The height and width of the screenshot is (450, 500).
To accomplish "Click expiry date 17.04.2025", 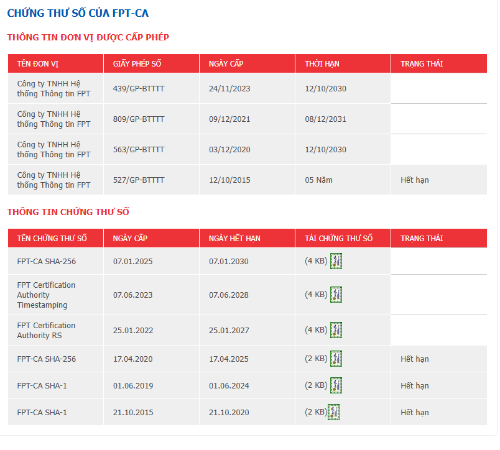I will point(229,359).
